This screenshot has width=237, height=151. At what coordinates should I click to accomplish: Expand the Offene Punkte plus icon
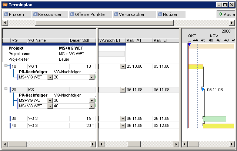coord(72,14)
